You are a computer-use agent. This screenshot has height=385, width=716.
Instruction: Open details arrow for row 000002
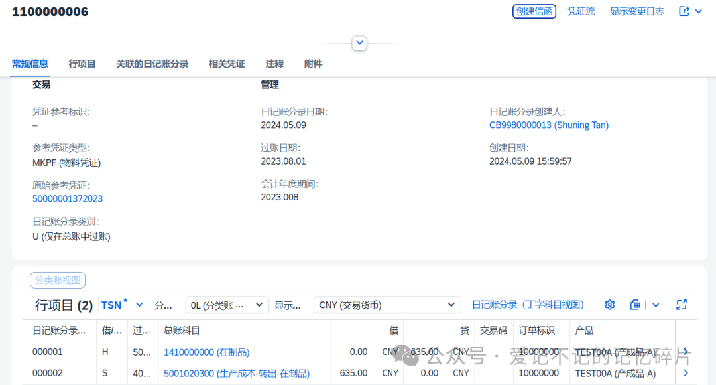coord(686,373)
